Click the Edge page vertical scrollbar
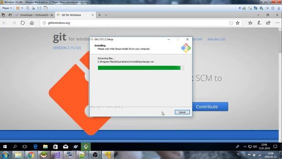Viewport: 282px width, 159px height. 280,85
